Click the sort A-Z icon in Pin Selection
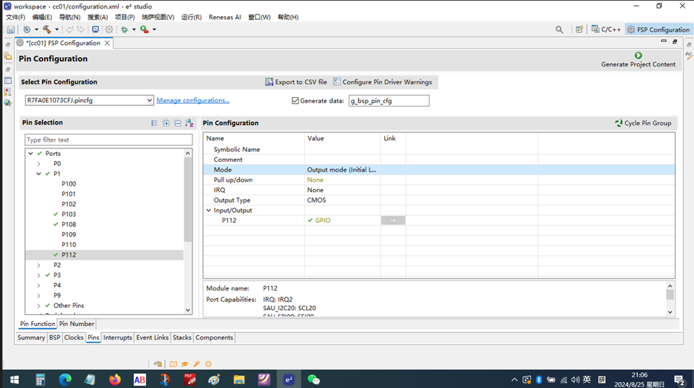Screen dimensions: 694x388 pyautogui.click(x=189, y=123)
